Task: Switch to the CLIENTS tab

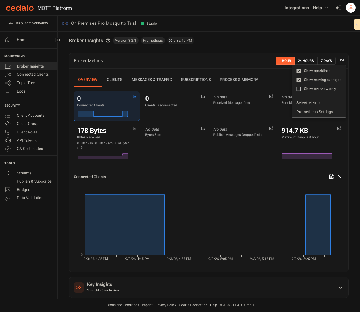Action: 114,80
